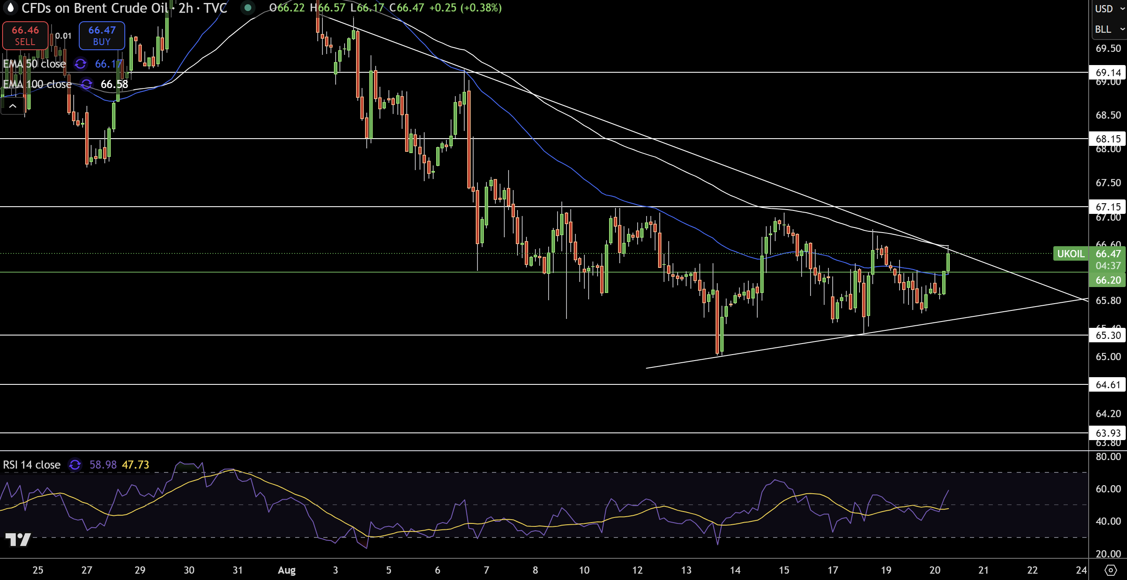Click the TradingView logo in RSI pane
The width and height of the screenshot is (1127, 580).
[x=17, y=539]
